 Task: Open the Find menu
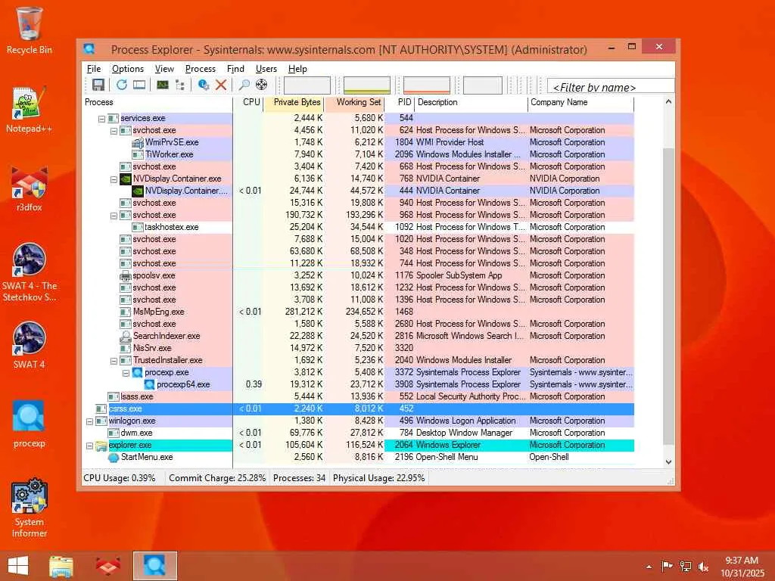click(235, 69)
